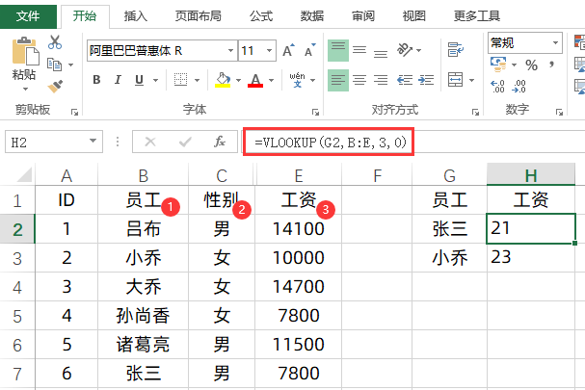Image resolution: width=585 pixels, height=390 pixels.
Task: Apply percent style
Action: tap(531, 65)
